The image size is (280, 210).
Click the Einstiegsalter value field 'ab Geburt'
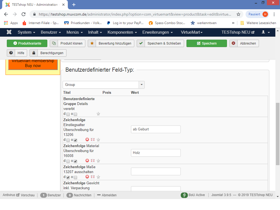tap(156, 129)
